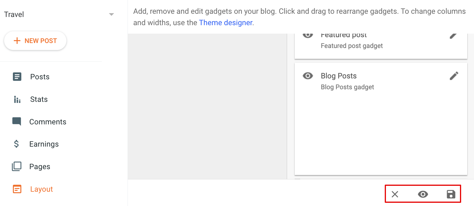
Task: Expand the Travel blog selector dropdown arrow
Action: pyautogui.click(x=111, y=14)
